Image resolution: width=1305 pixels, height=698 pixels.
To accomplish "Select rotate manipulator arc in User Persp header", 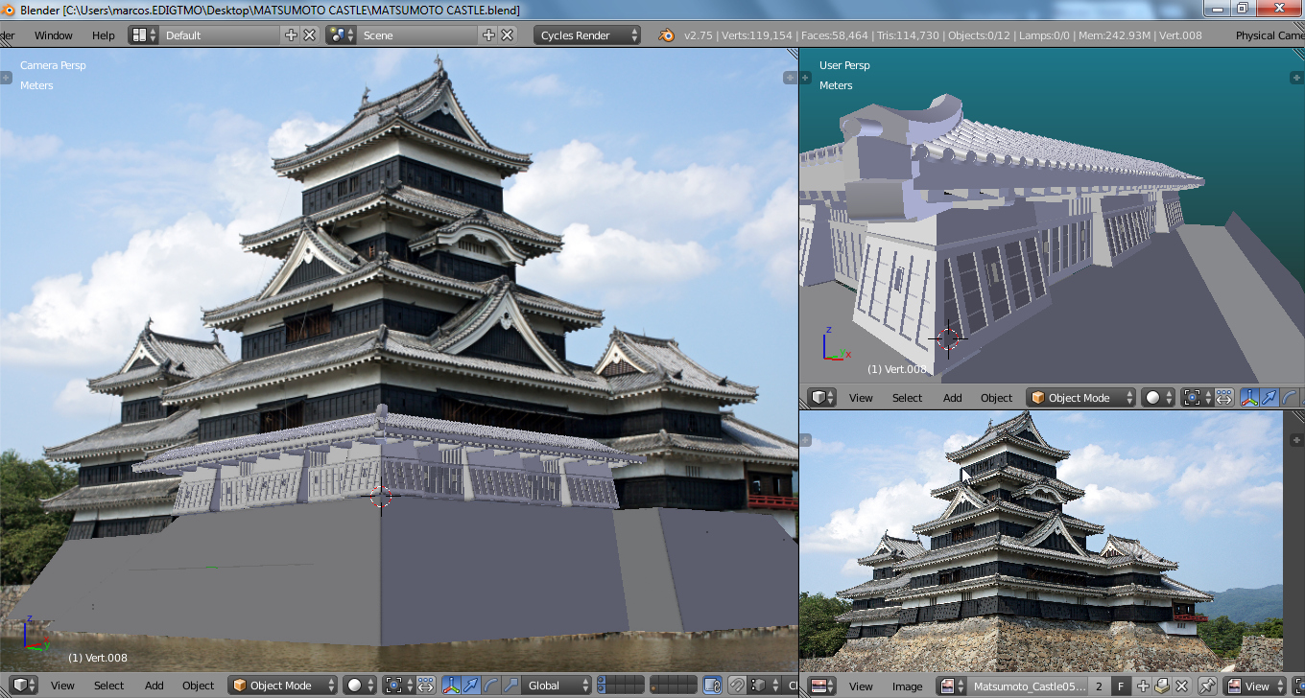I will click(x=1290, y=398).
